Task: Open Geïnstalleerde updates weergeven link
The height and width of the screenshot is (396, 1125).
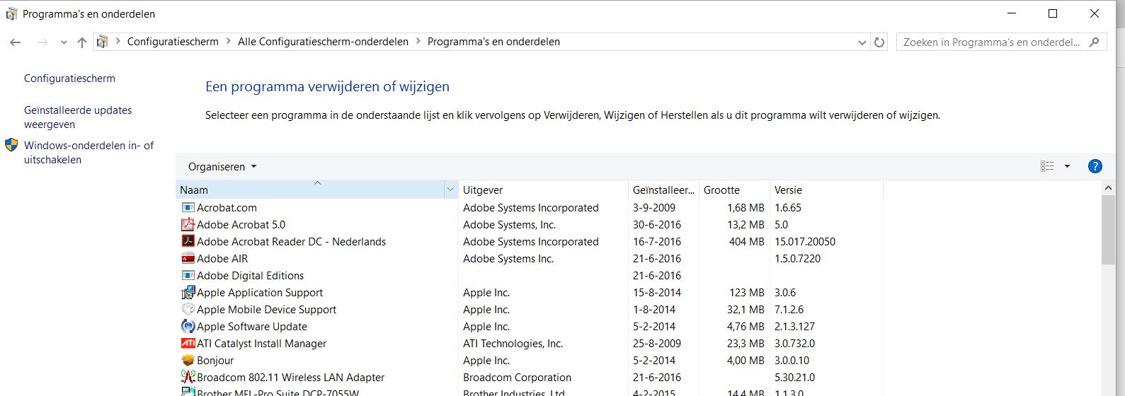Action: click(78, 117)
